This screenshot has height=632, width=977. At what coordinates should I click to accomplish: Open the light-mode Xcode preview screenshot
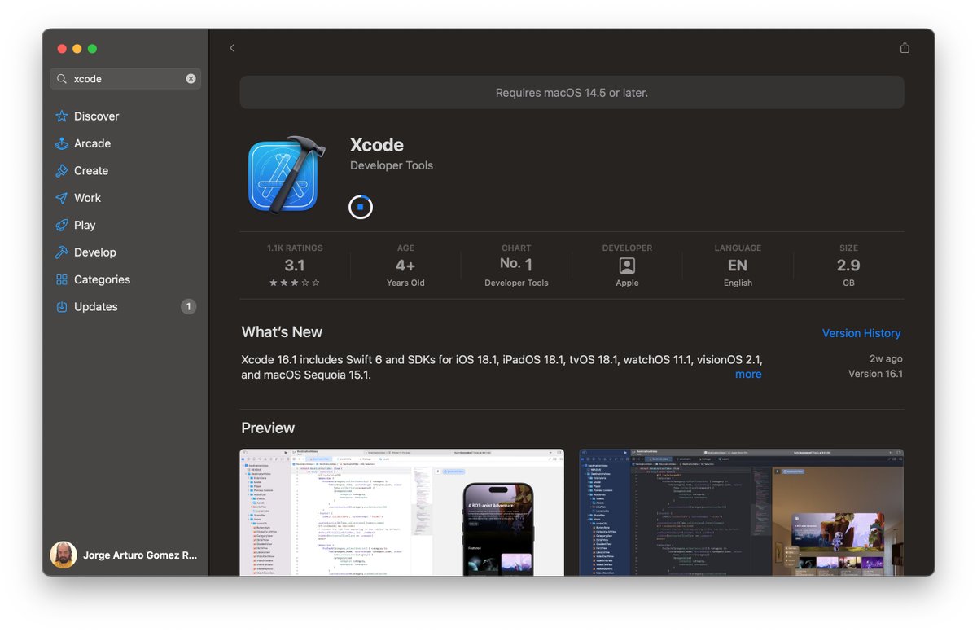coord(401,512)
